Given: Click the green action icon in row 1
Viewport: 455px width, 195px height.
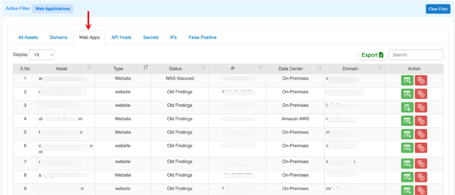Looking at the screenshot, I should click(x=407, y=81).
